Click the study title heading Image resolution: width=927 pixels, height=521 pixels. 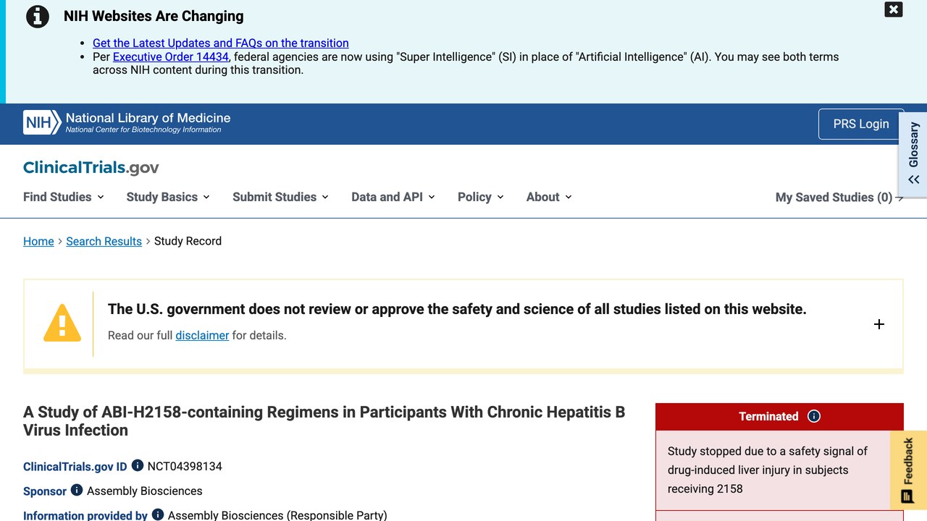pos(324,421)
